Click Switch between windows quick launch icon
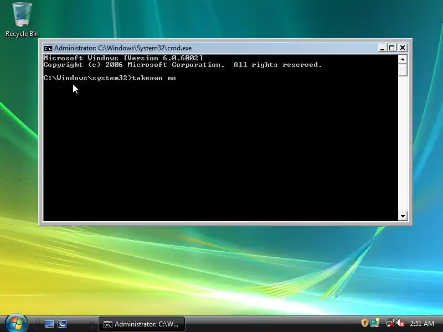 point(62,324)
